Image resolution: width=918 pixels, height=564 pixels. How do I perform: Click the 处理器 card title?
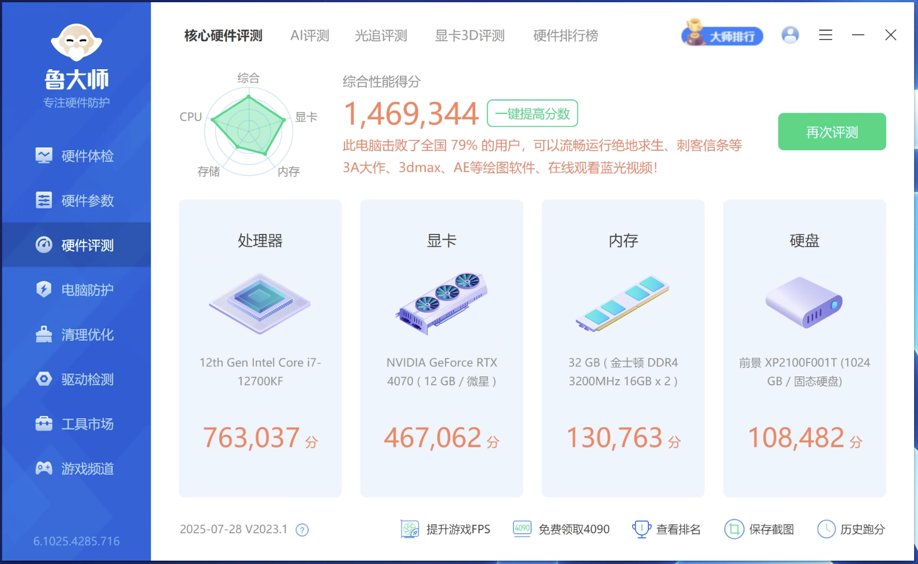(x=260, y=241)
